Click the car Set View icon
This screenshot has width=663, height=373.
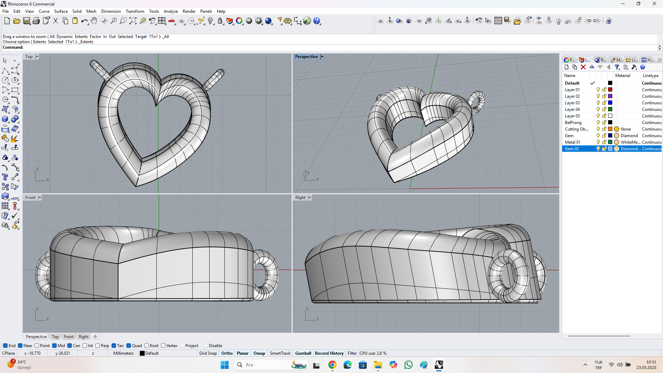(172, 21)
